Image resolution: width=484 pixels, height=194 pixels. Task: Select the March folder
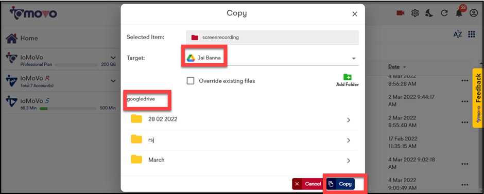241,160
